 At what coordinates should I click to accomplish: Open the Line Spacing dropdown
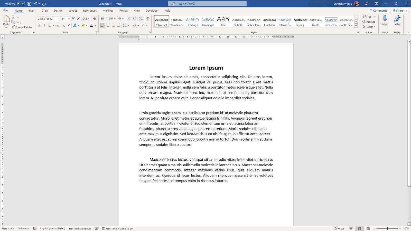coord(126,25)
